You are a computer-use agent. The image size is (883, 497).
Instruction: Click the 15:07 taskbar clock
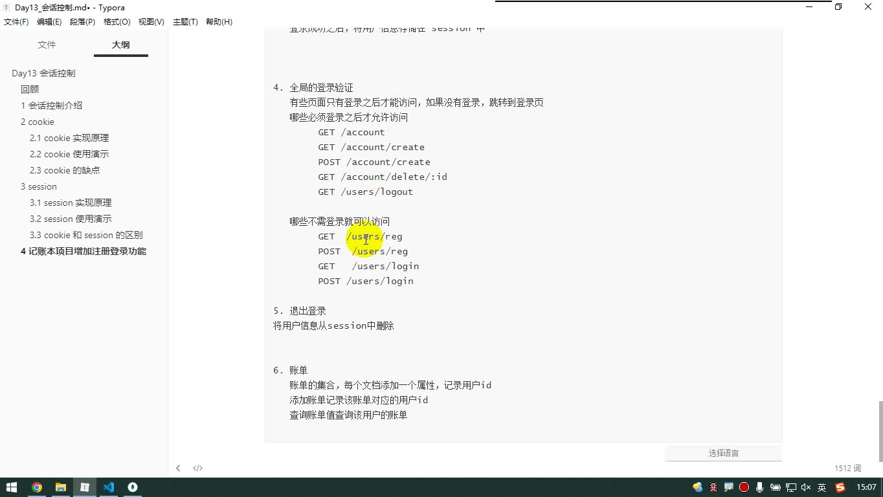coord(866,487)
